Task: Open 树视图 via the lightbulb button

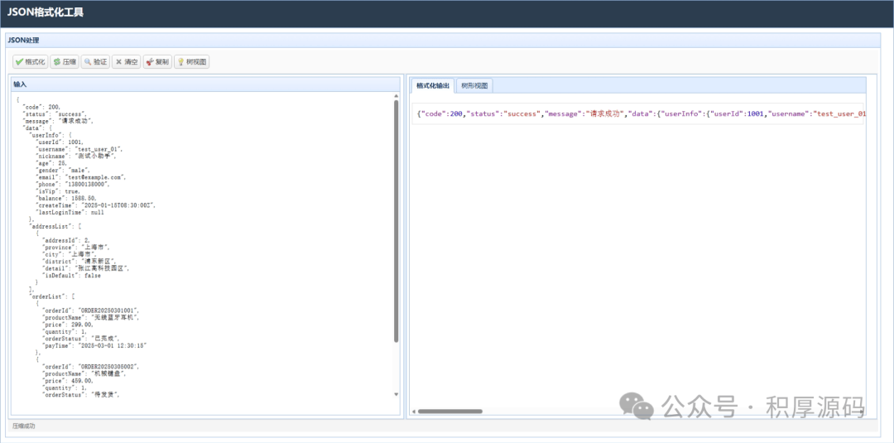Action: [191, 62]
